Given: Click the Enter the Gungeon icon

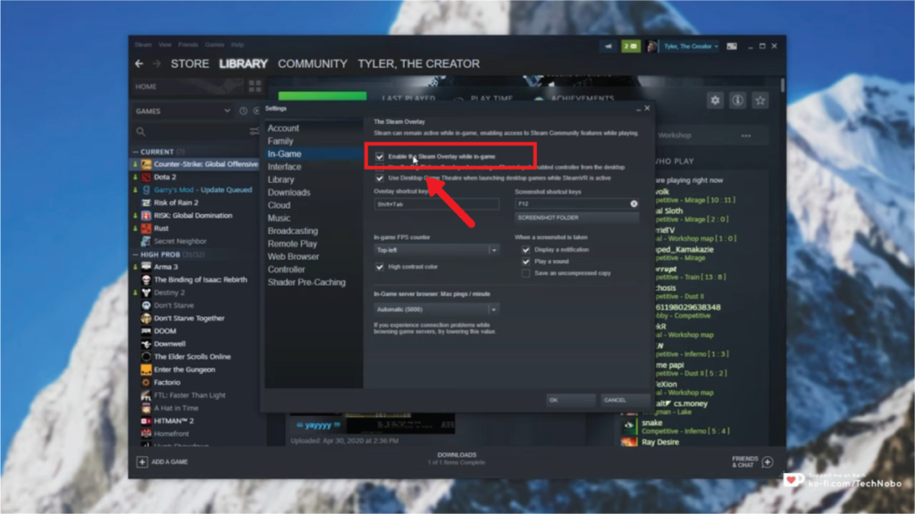Looking at the screenshot, I should point(146,369).
